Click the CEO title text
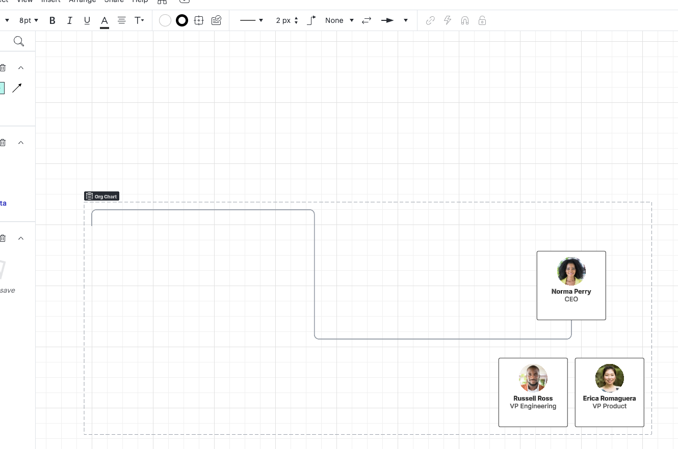This screenshot has width=678, height=449. click(571, 299)
